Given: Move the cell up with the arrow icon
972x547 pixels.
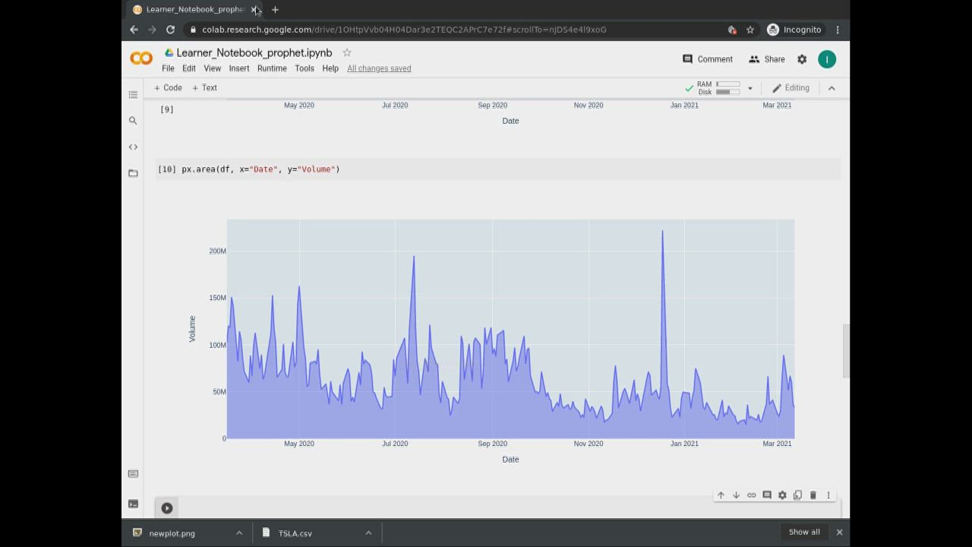Looking at the screenshot, I should pos(721,495).
